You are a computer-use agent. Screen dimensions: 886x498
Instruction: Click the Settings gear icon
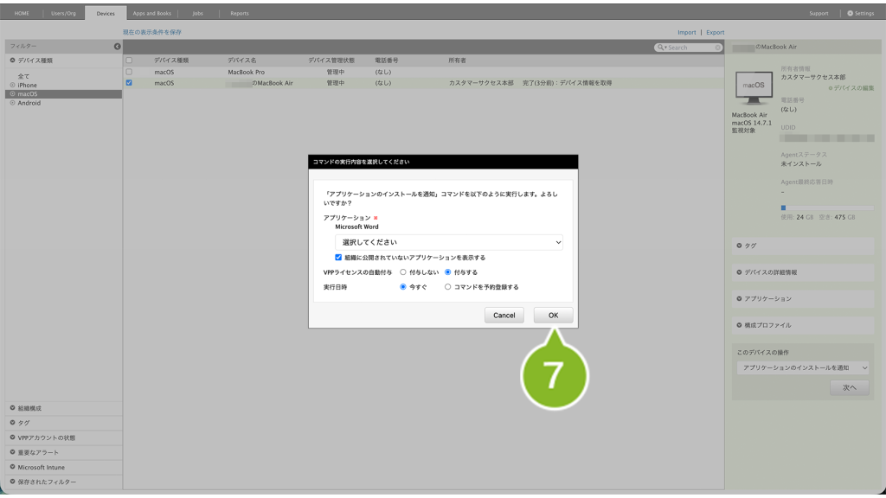pos(850,13)
